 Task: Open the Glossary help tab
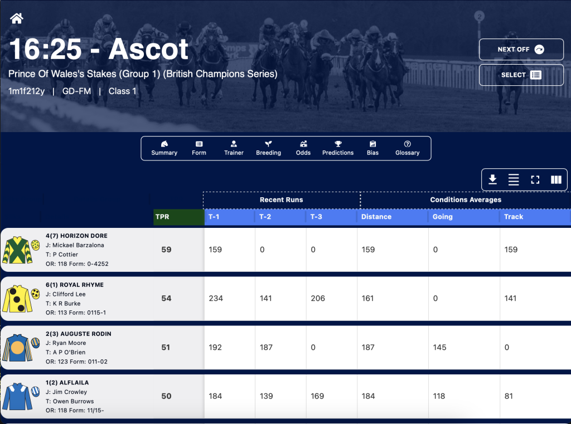point(408,148)
